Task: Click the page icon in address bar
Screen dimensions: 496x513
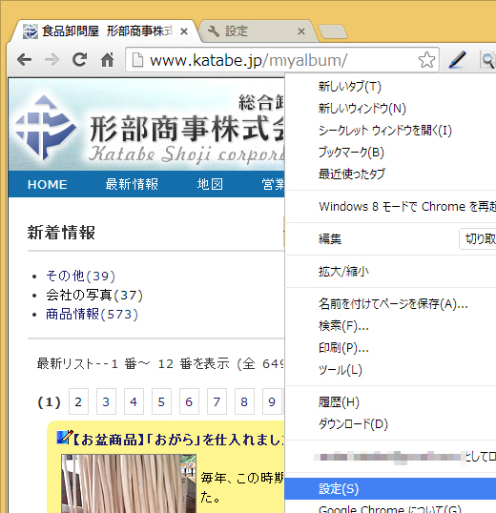Action: (x=137, y=60)
